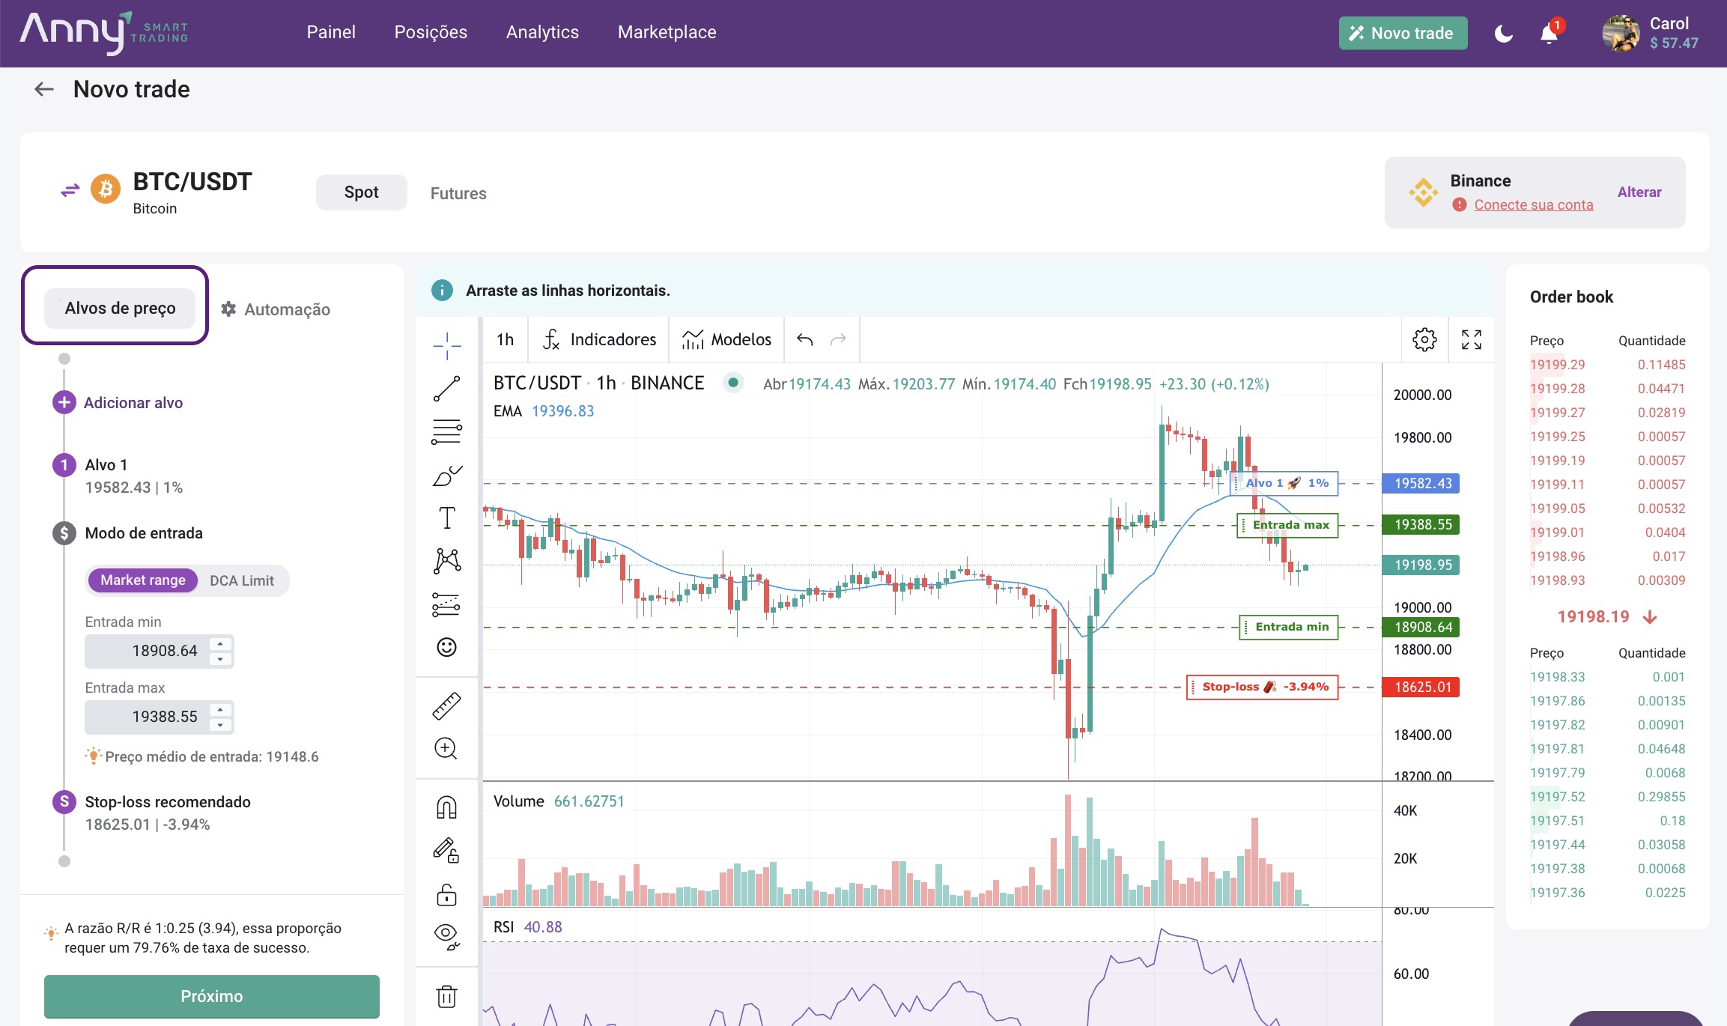This screenshot has width=1727, height=1026.
Task: Select the text annotation tool
Action: tap(446, 517)
